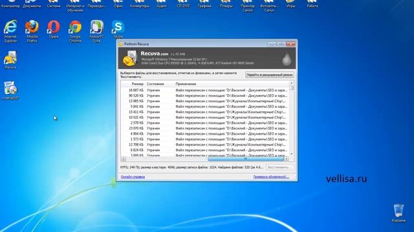
Task: Open Internet Explorer desktop shortcut
Action: pyautogui.click(x=10, y=31)
